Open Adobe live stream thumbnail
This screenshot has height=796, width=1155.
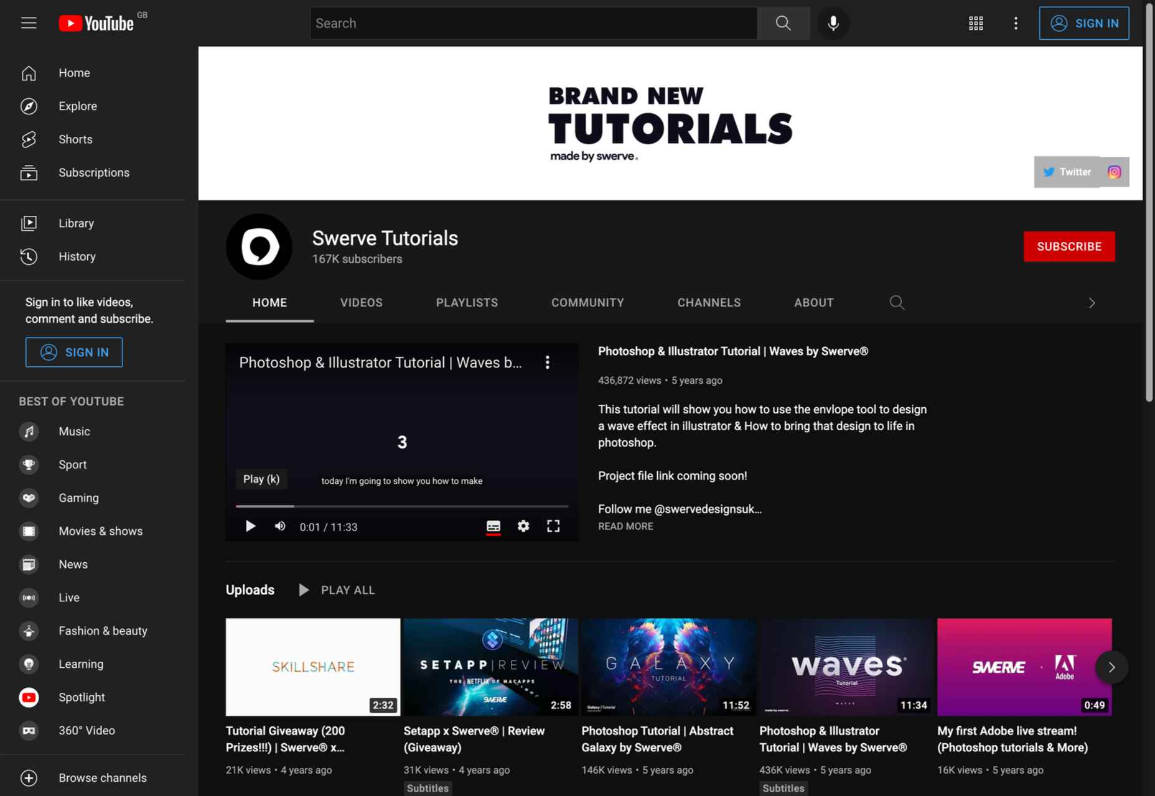(x=1025, y=667)
